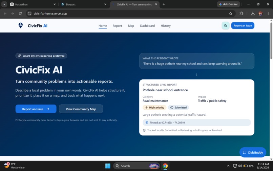The width and height of the screenshot is (273, 171).
Task: Bookmark this page with the star icon
Action: [231, 14]
